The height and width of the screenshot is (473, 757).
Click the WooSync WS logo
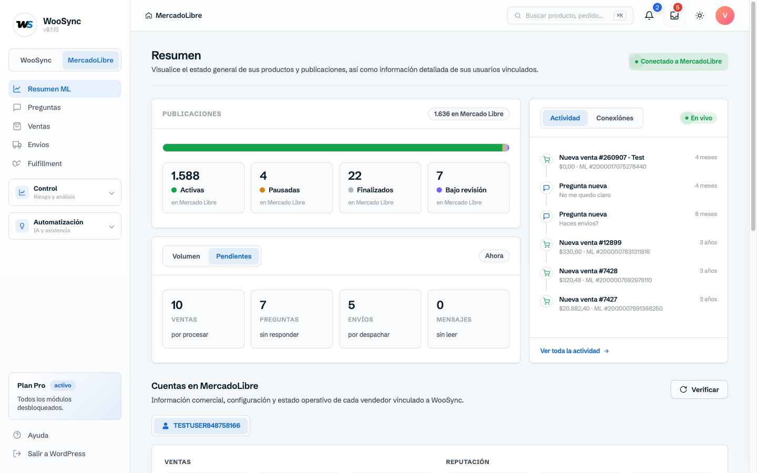click(x=25, y=25)
